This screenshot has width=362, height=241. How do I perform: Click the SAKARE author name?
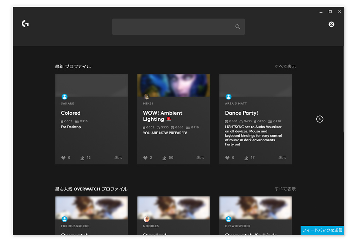(68, 103)
